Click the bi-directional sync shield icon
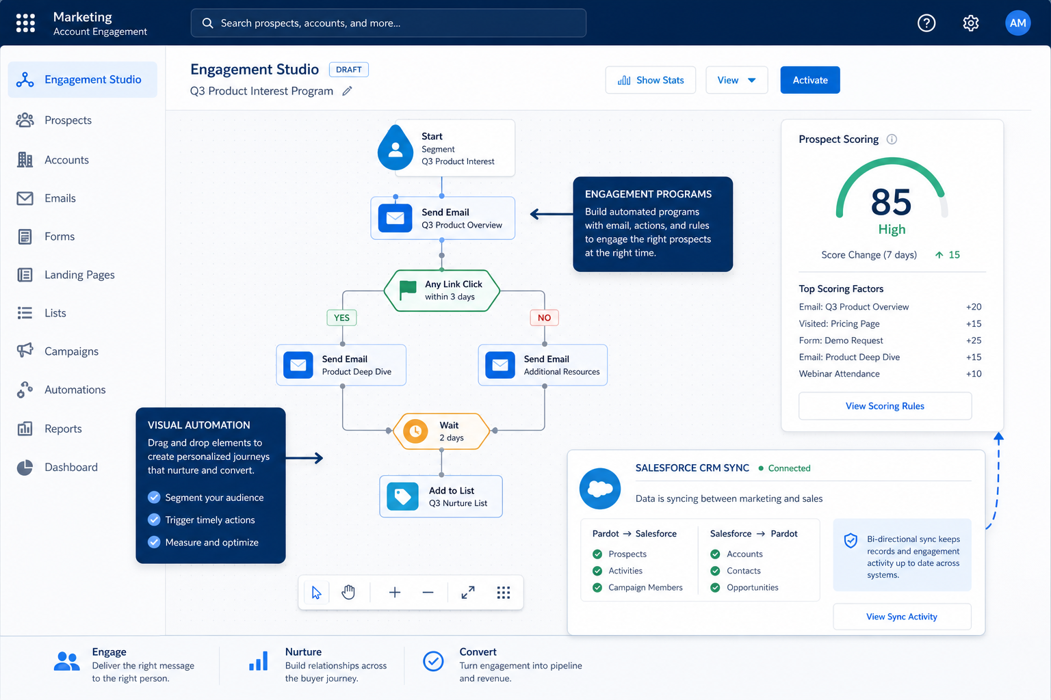Viewport: 1051px width, 700px height. click(851, 541)
